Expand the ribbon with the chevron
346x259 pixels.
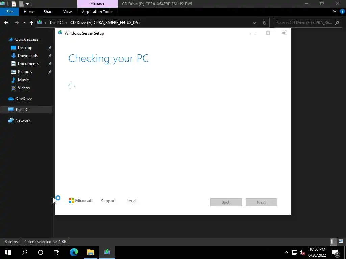pyautogui.click(x=335, y=11)
